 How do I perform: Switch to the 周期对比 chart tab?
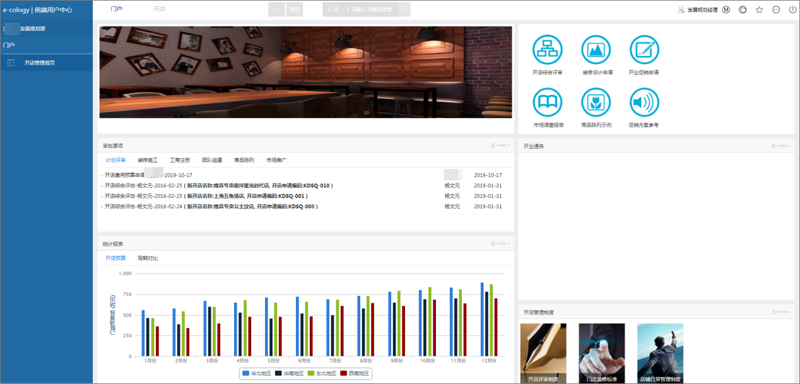coord(148,258)
